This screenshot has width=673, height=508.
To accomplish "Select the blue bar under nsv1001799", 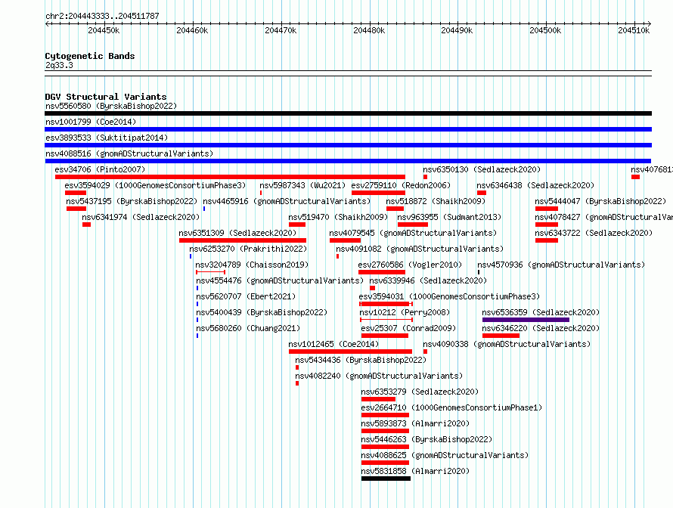I will pos(348,129).
